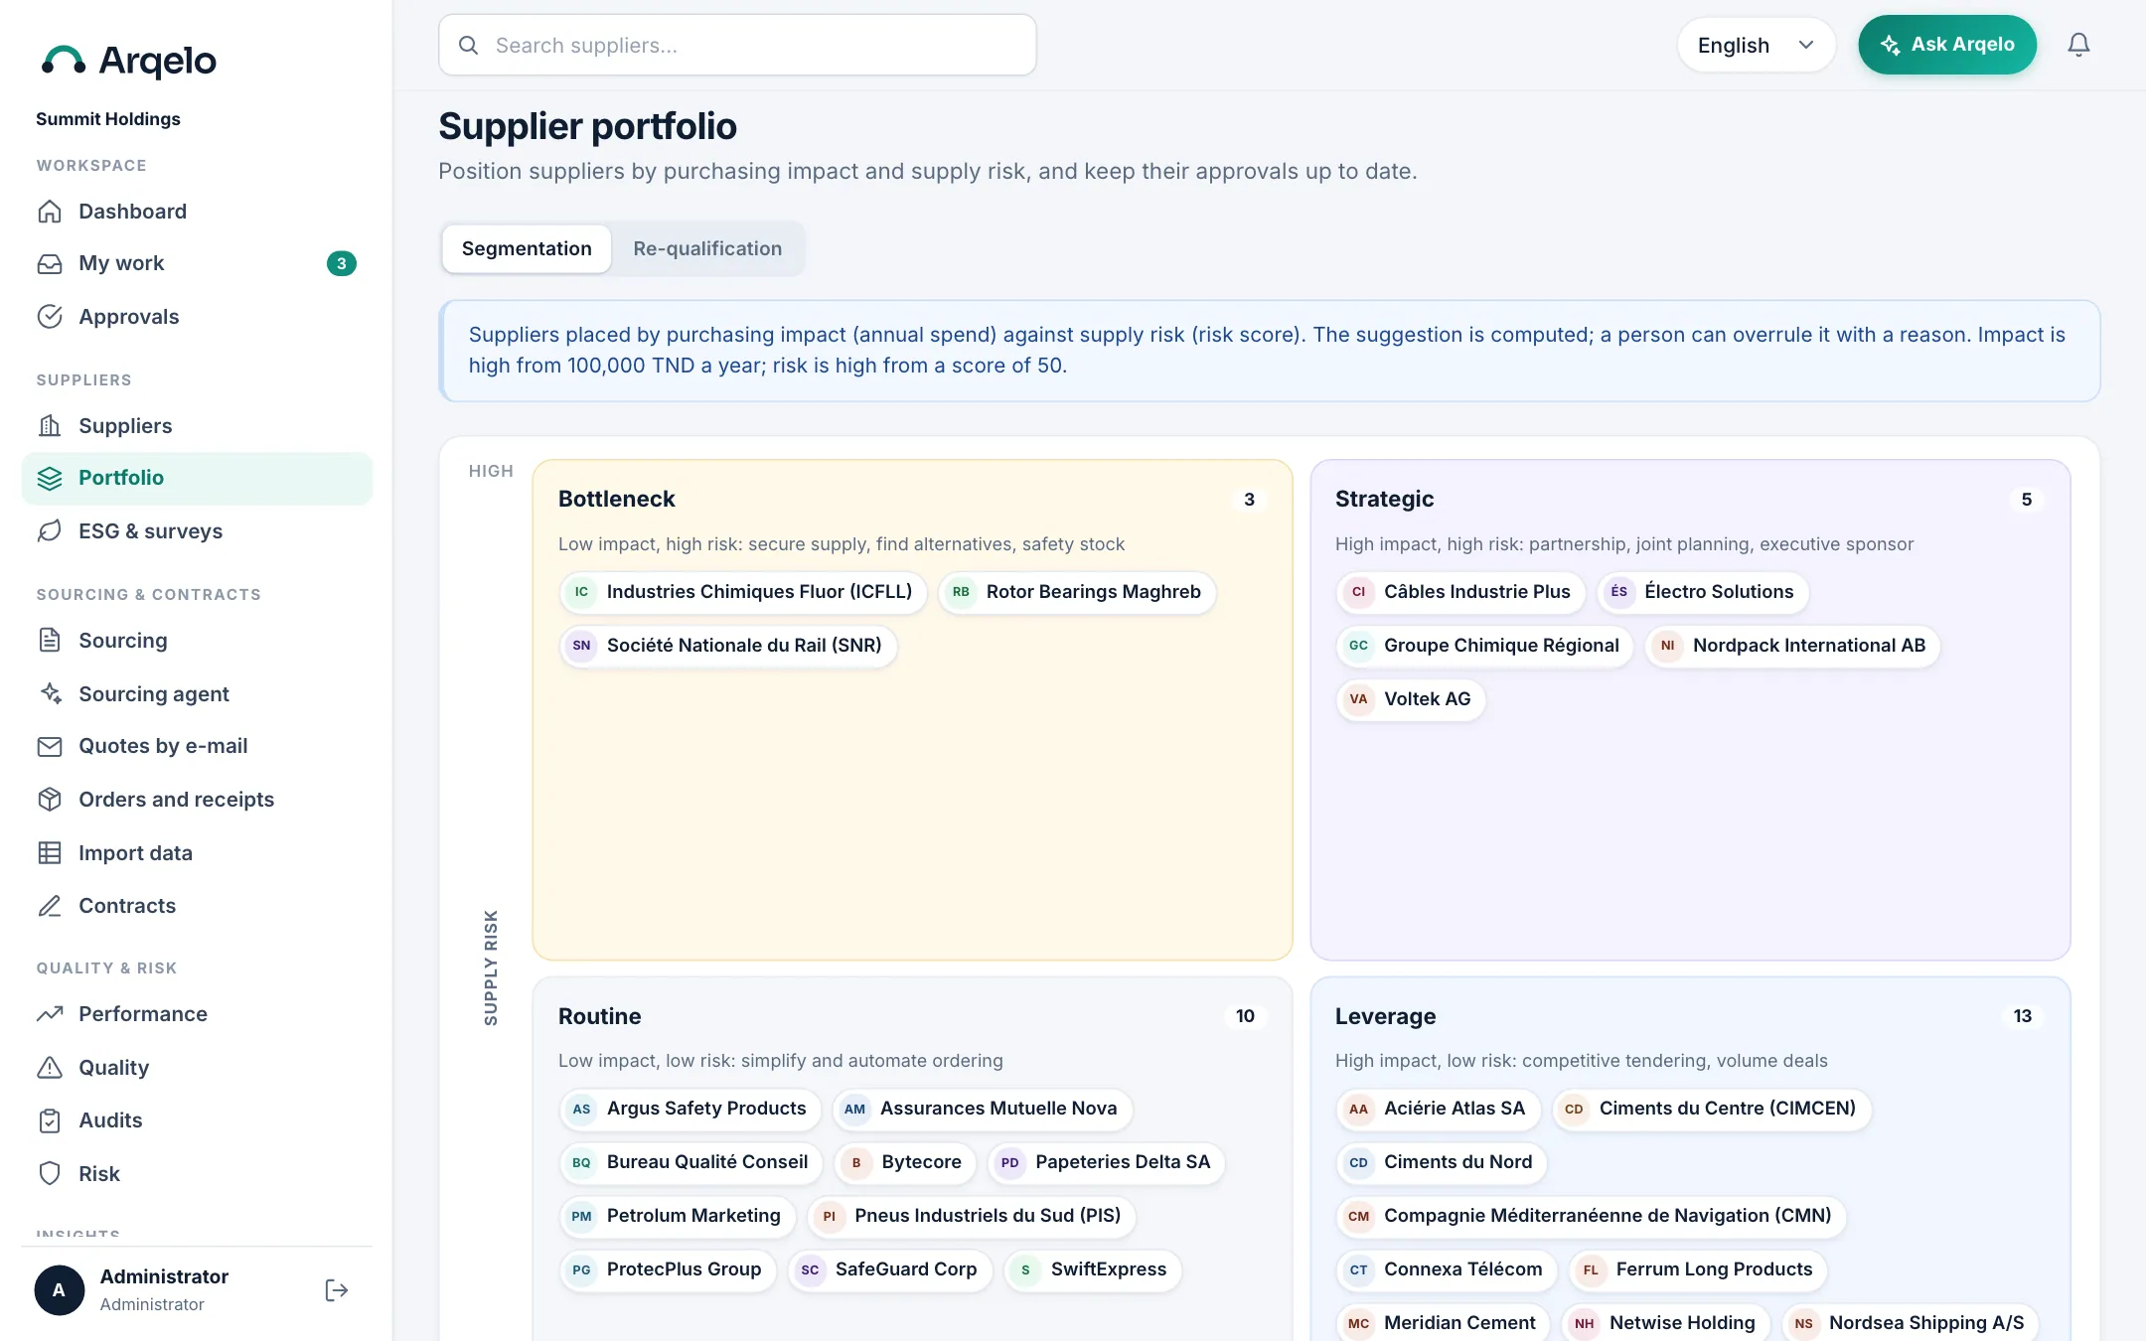Click the Search suppliers field
This screenshot has height=1341, width=2146.
[737, 45]
